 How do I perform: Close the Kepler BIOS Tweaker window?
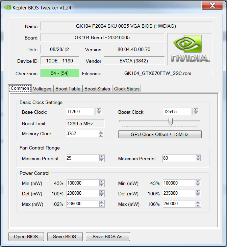tap(212, 5)
